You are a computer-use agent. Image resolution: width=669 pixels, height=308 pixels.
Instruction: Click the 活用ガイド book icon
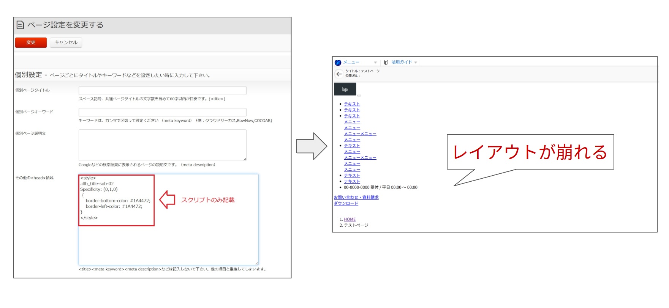(x=386, y=63)
